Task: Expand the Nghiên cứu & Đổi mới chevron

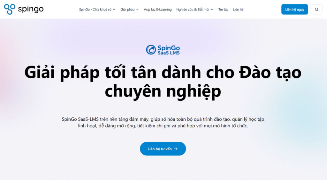Action: pyautogui.click(x=212, y=10)
